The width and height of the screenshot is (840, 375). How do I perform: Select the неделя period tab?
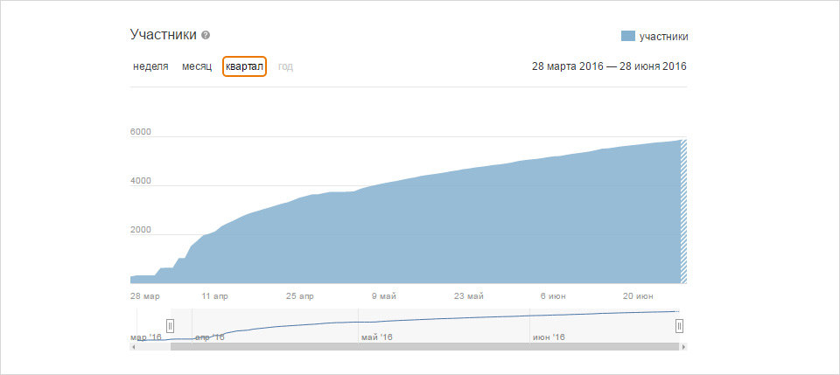[150, 66]
